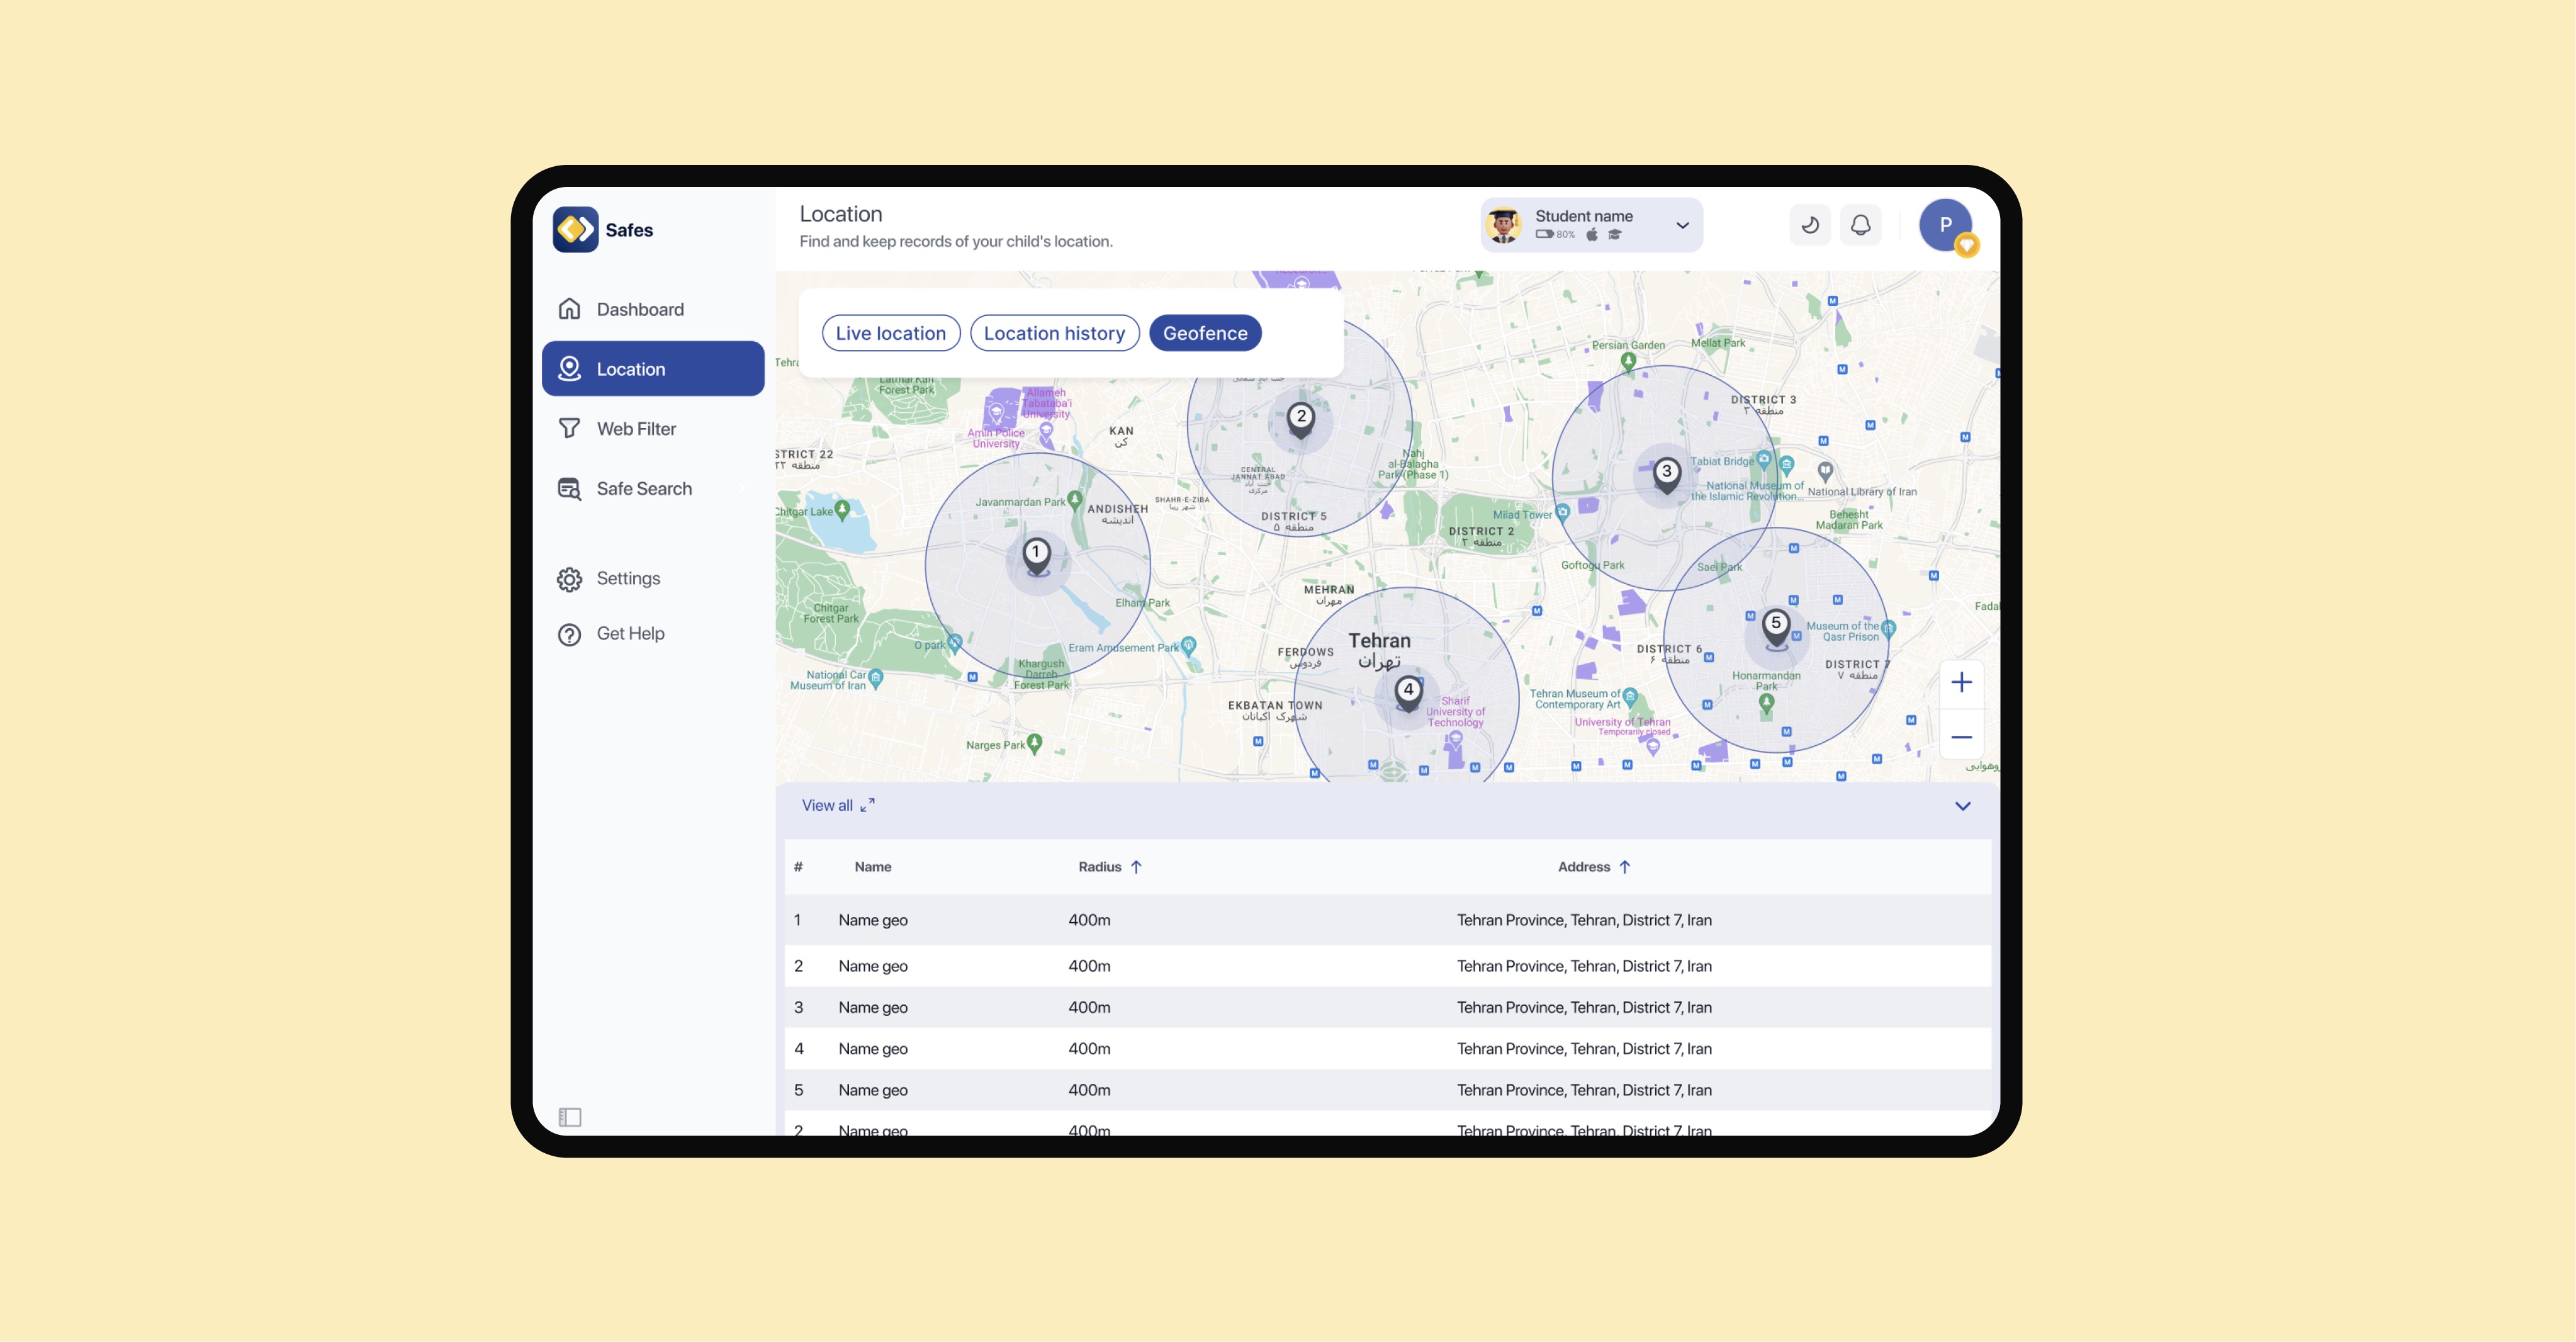
Task: Collapse the geofence list chevron
Action: point(1962,806)
